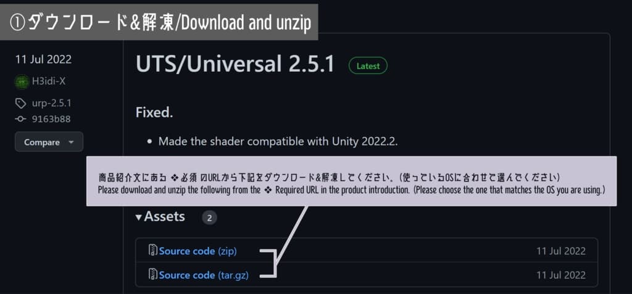632x294 pixels.
Task: Click the zip file icon for Source code
Action: pos(153,250)
